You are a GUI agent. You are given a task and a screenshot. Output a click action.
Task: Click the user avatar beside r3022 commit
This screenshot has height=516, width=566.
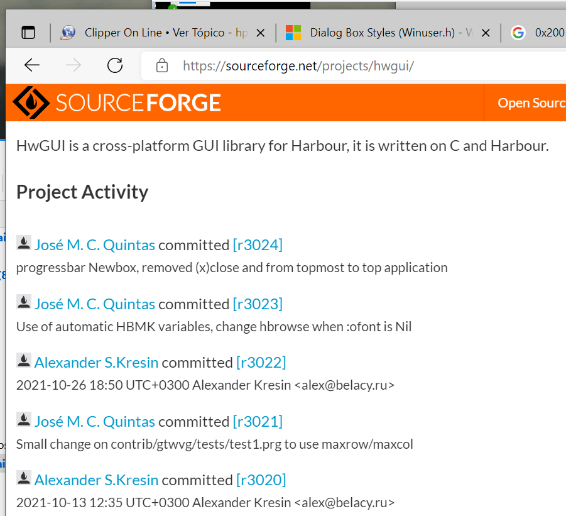click(24, 361)
